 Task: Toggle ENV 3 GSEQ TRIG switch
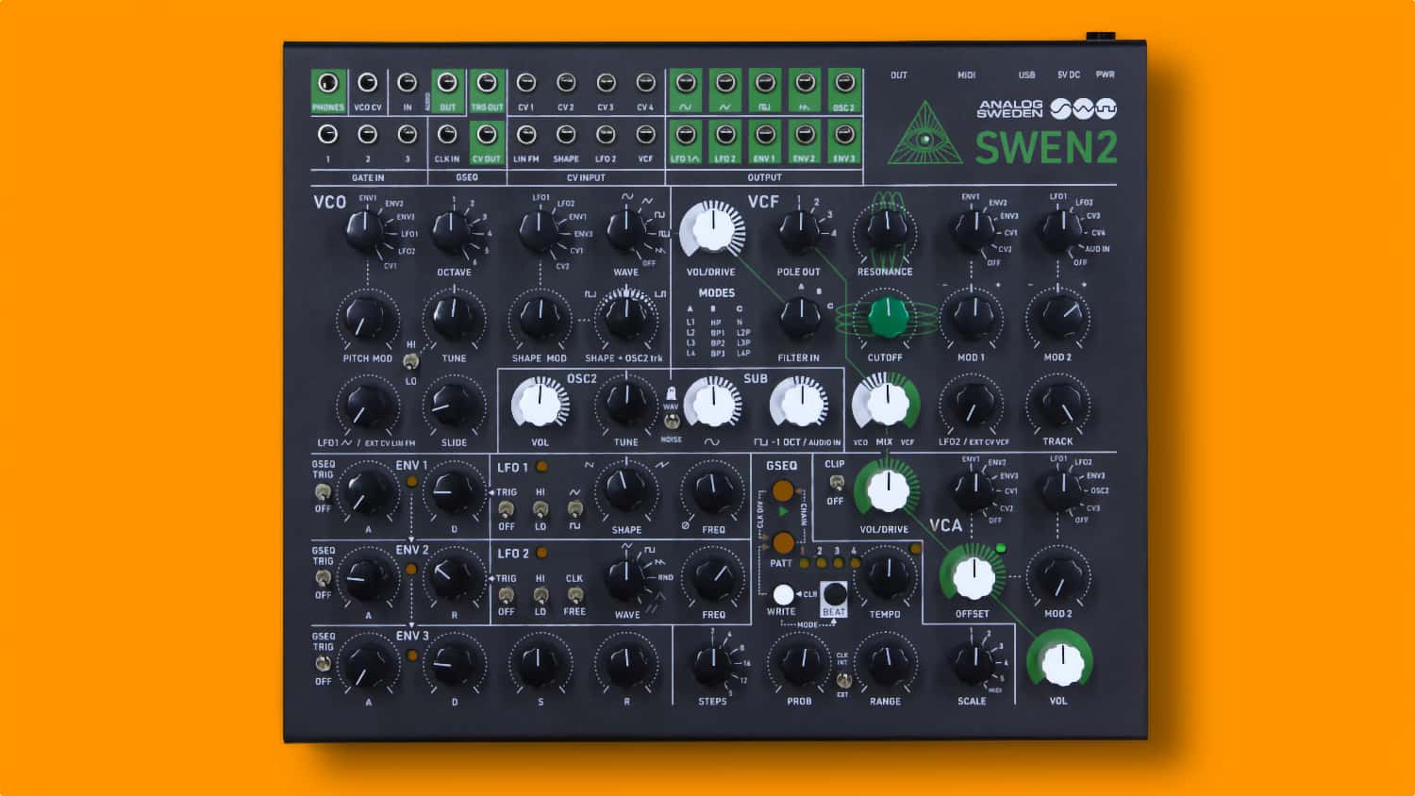[323, 663]
